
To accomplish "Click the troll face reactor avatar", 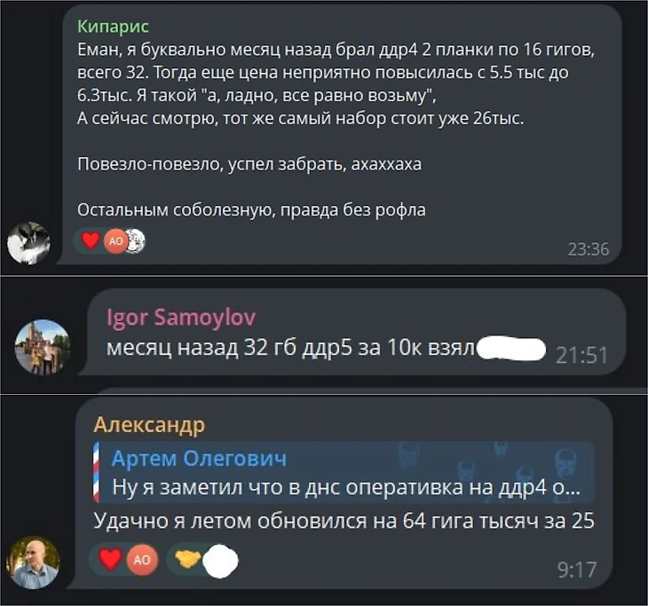I will [x=137, y=240].
